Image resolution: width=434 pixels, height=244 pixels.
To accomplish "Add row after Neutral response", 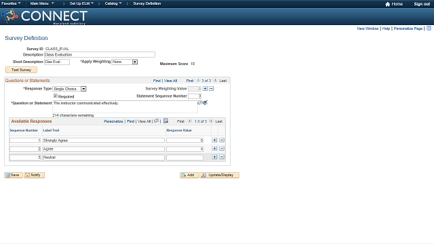I will click(214, 157).
